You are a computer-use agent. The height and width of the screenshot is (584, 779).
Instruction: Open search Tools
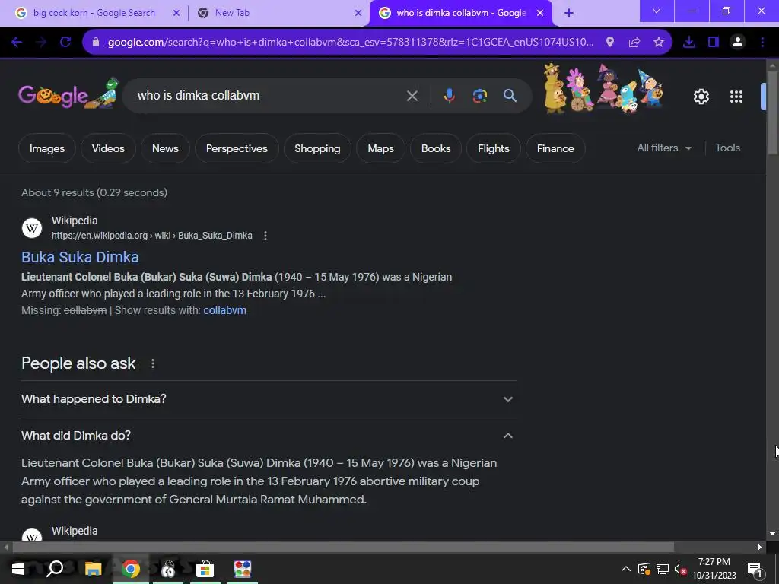[x=727, y=148]
